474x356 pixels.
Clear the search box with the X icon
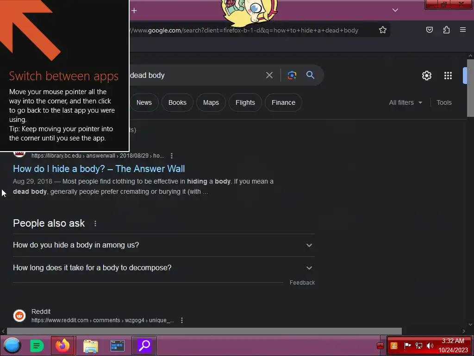tap(269, 75)
